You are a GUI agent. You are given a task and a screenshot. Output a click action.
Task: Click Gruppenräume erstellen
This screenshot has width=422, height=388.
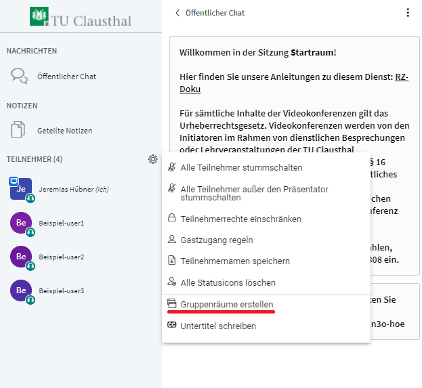pyautogui.click(x=226, y=305)
